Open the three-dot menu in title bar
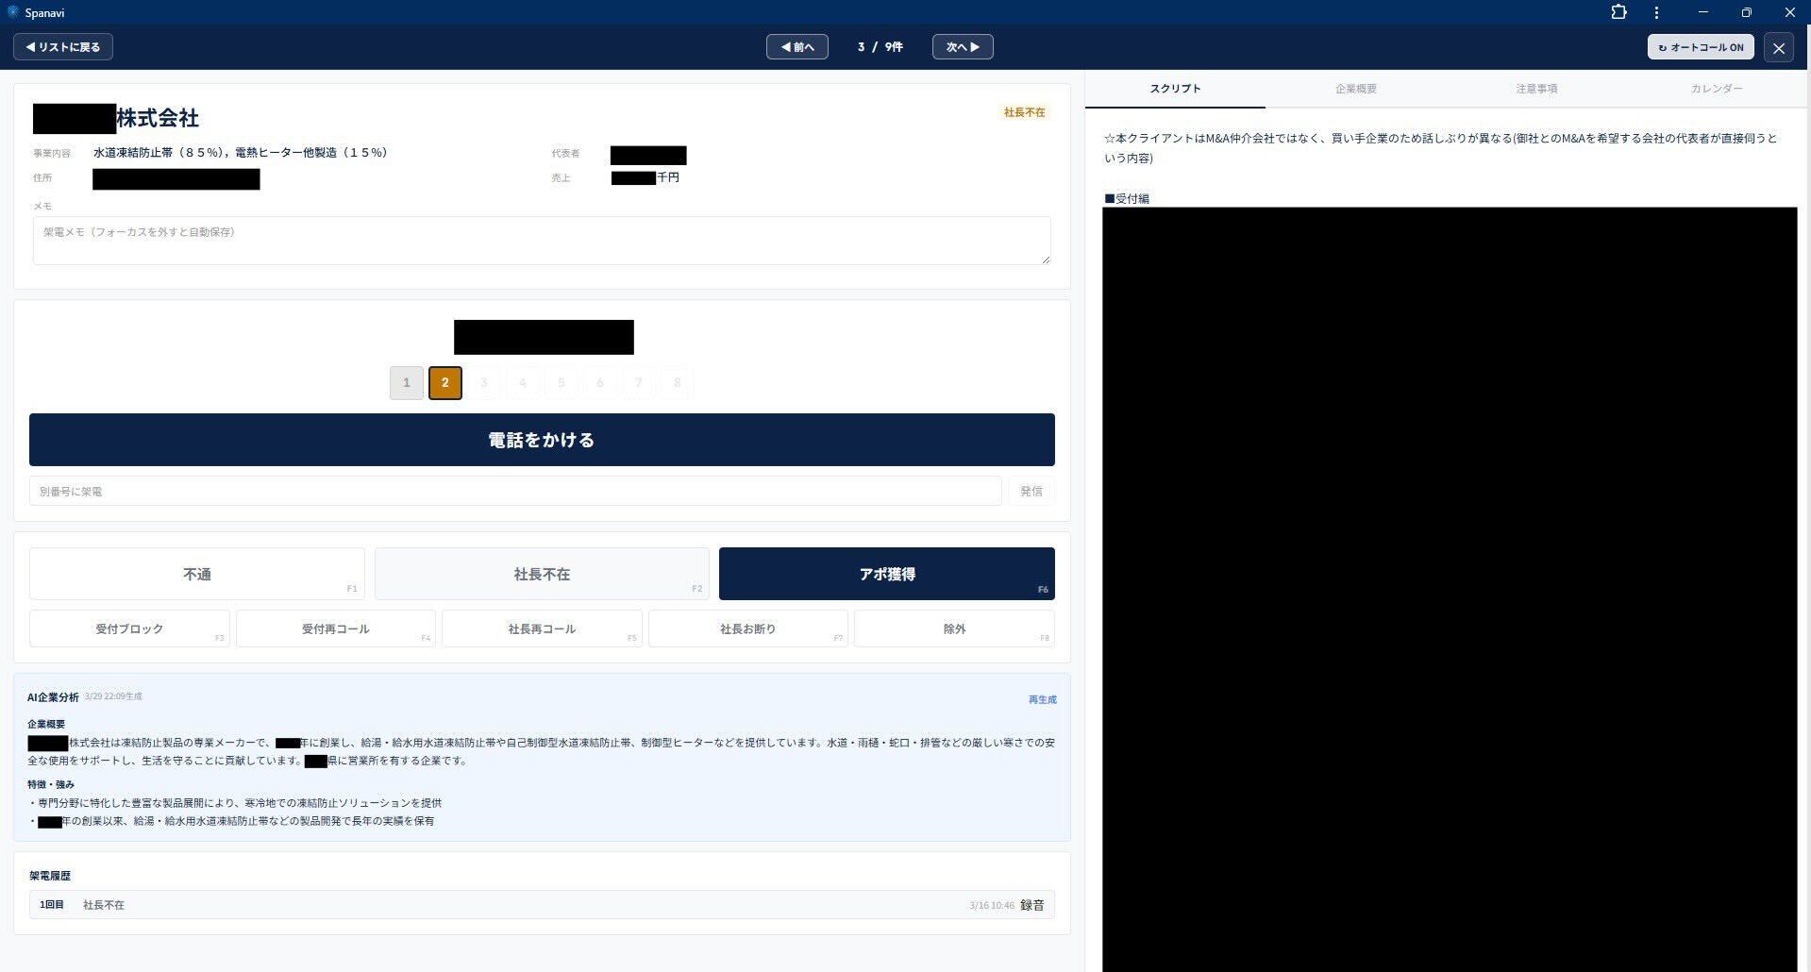1811x972 pixels. (1656, 12)
